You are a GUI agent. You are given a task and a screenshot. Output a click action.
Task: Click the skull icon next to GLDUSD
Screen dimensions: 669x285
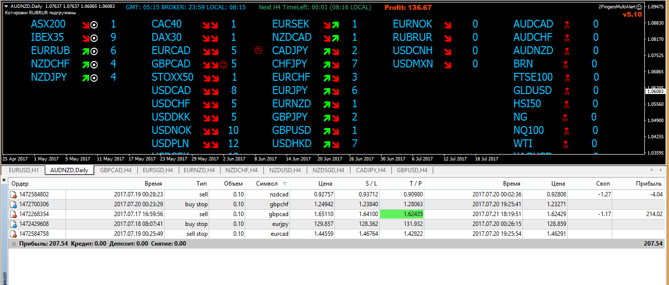tap(567, 91)
